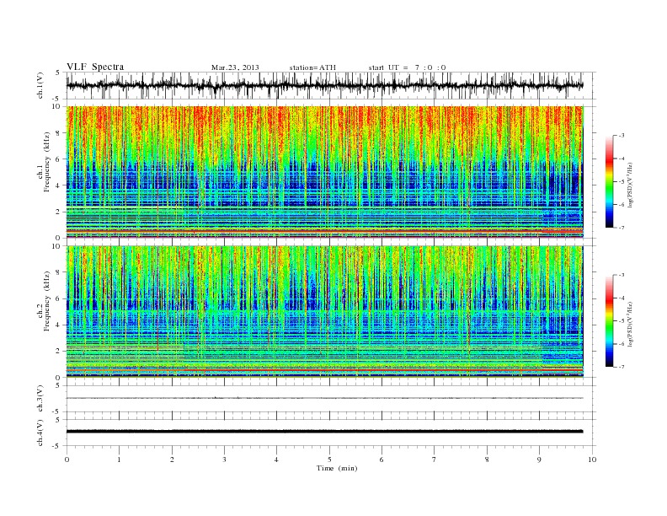Click the "-7" tick on ch.1 color bar
The height and width of the screenshot is (516, 667).
(622, 228)
